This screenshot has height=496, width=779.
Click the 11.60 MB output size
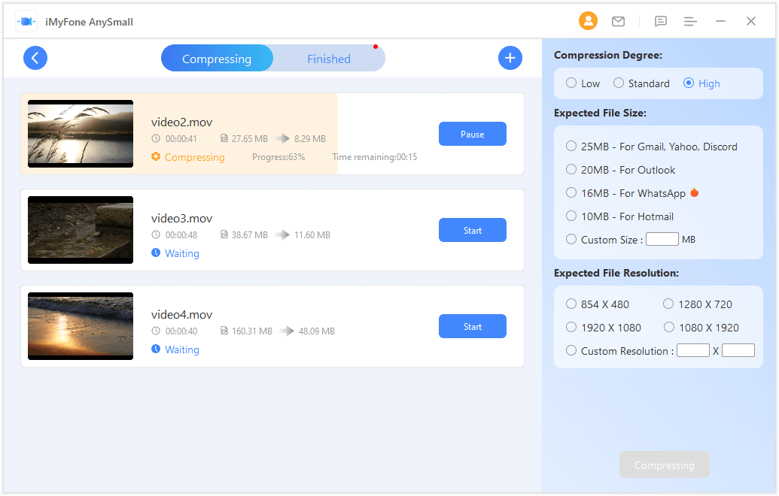pos(312,234)
